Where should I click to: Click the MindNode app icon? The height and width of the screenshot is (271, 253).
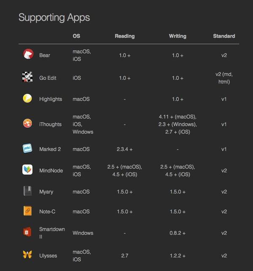(27, 170)
